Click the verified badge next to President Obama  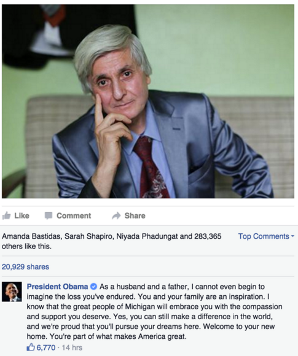93,287
